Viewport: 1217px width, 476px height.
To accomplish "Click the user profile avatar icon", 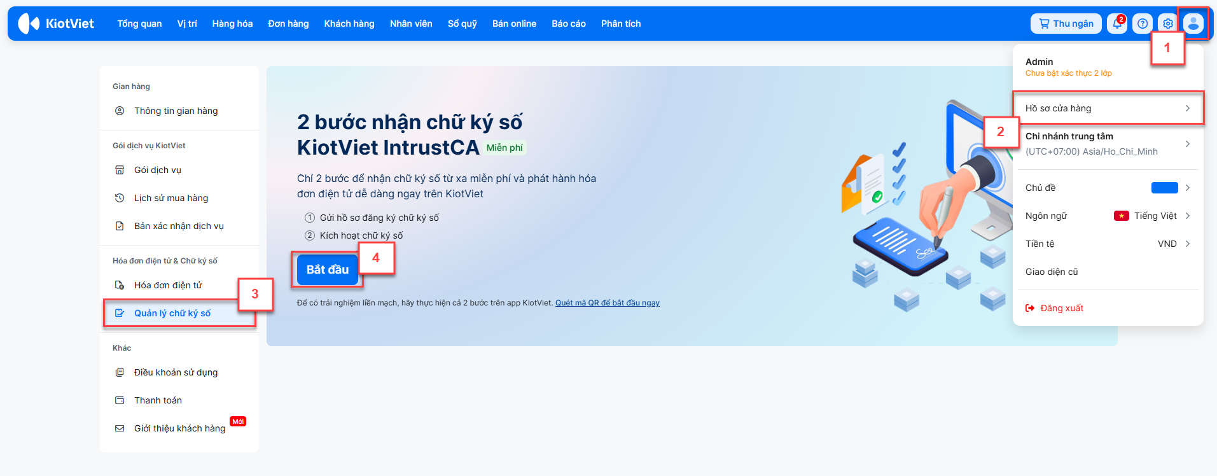I will click(1193, 24).
